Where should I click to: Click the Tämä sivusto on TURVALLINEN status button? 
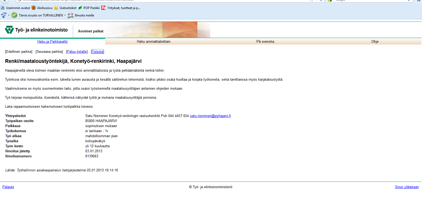pyautogui.click(x=37, y=15)
